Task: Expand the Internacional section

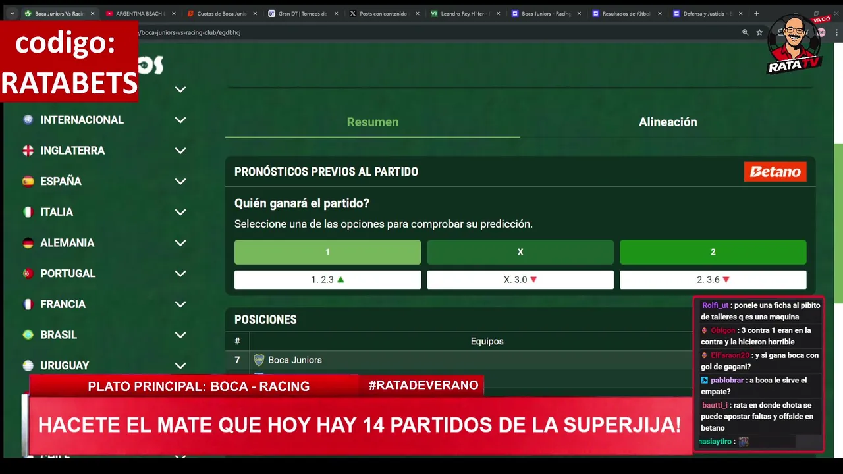Action: pyautogui.click(x=180, y=120)
